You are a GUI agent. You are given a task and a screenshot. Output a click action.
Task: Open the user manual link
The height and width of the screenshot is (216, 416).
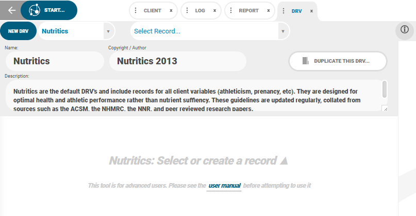[224, 185]
